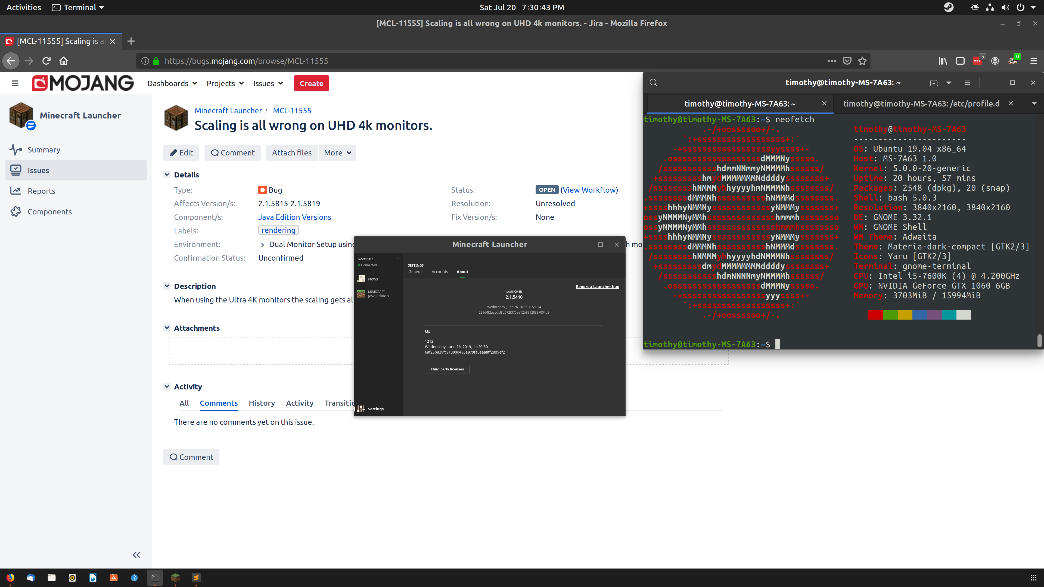Expand the Environment field text
This screenshot has height=587, width=1044.
pyautogui.click(x=262, y=245)
